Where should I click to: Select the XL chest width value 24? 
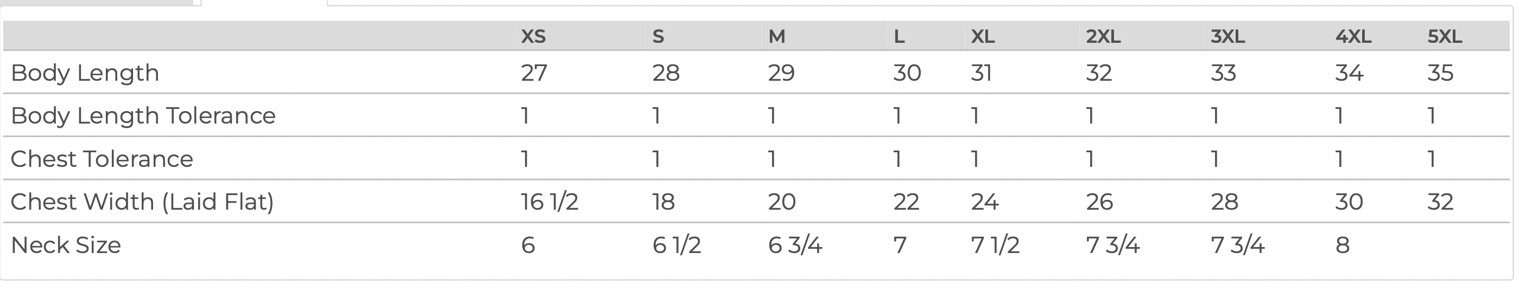pos(984,202)
